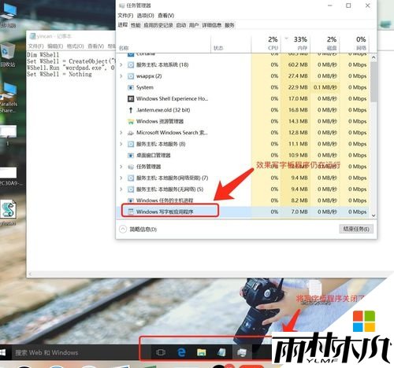This screenshot has height=368, width=394.
Task: Switch to Notepad via its taskbar icon
Action: click(221, 352)
